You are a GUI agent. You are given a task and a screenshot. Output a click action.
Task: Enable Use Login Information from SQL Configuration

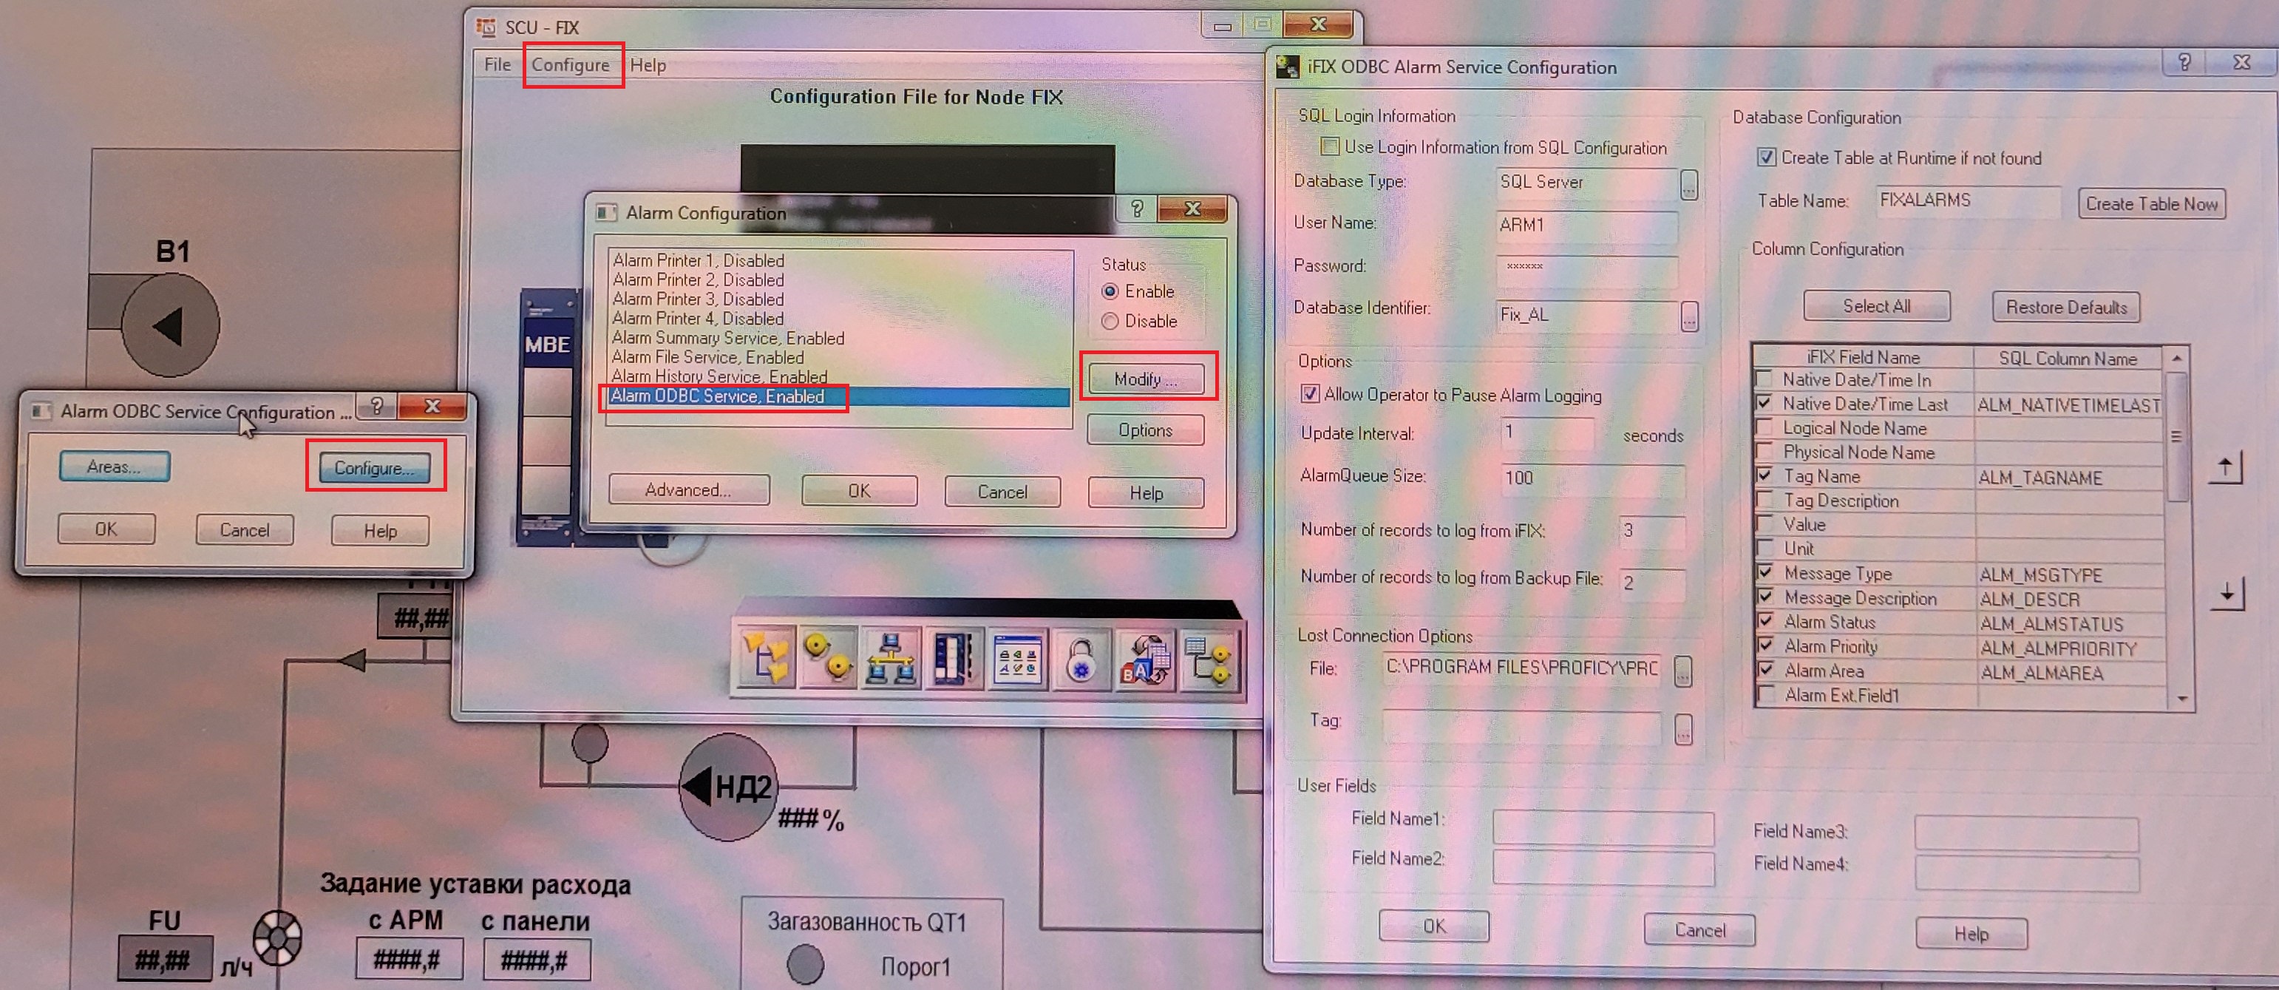pos(1330,147)
